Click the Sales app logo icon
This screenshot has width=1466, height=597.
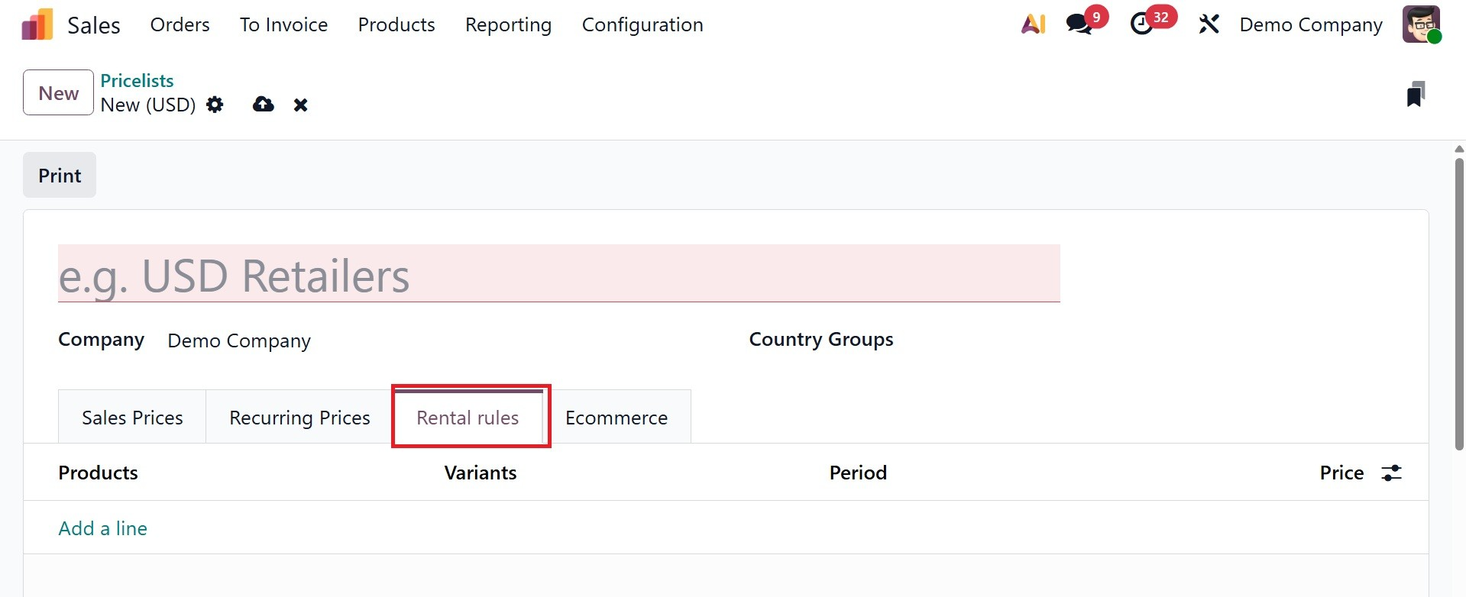(37, 24)
